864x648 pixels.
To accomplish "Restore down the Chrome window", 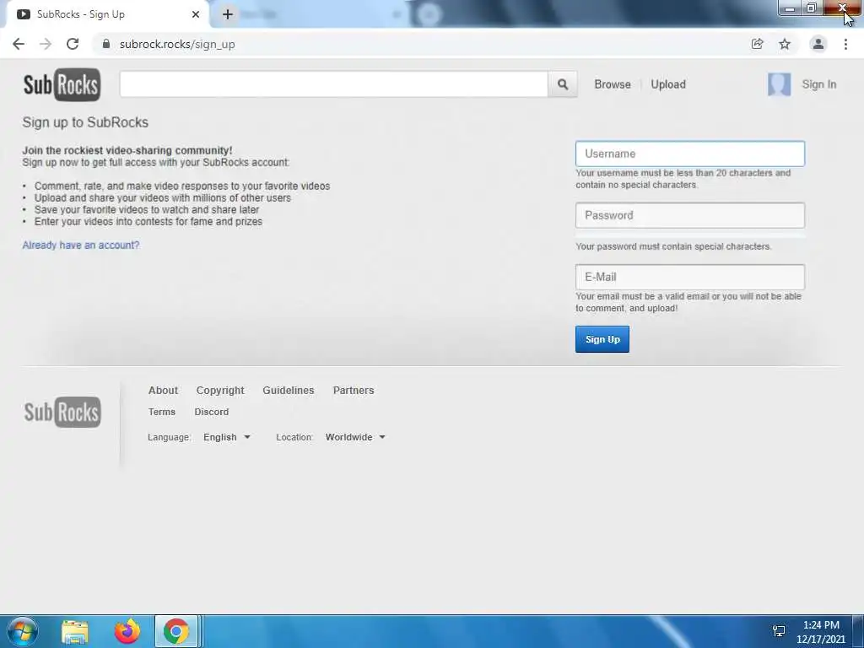I will (x=811, y=8).
